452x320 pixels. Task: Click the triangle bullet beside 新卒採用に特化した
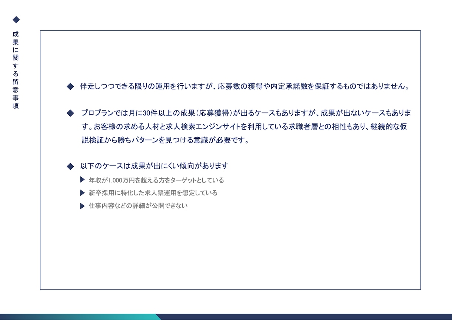coord(82,193)
